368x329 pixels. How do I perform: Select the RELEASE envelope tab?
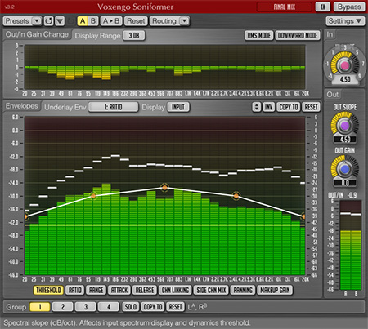pyautogui.click(x=145, y=290)
